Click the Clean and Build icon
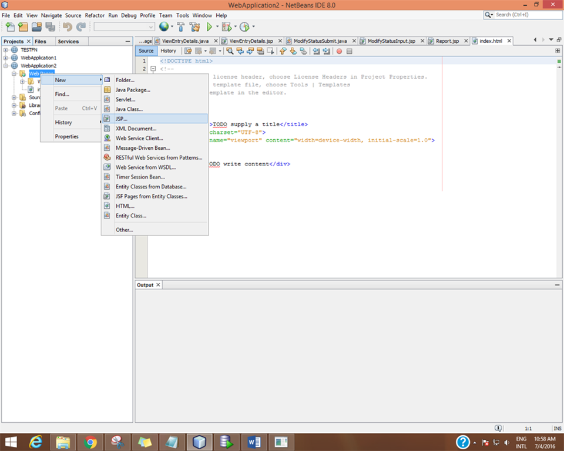 tap(194, 27)
